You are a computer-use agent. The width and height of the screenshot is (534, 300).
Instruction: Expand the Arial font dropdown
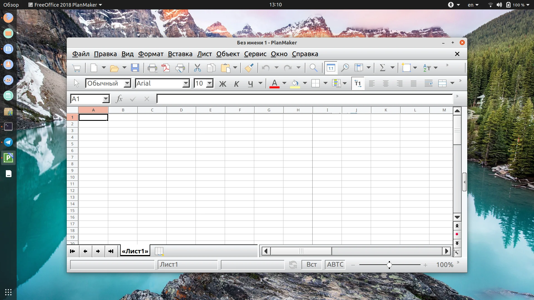coord(186,83)
